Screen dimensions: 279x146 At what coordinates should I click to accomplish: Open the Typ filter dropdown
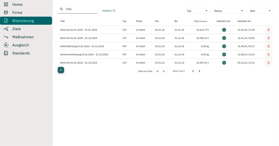pyautogui.click(x=197, y=11)
